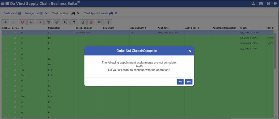The height and width of the screenshot is (119, 279).
Task: Click the printer icon in header
Action: (x=268, y=3)
